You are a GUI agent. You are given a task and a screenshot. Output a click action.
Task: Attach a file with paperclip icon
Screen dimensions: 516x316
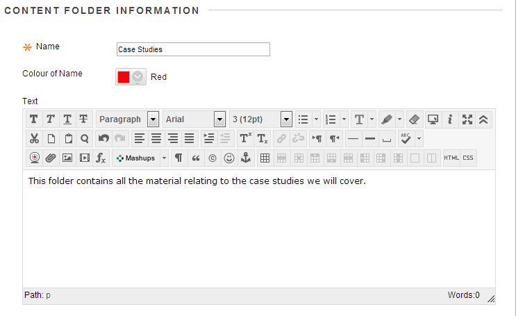click(51, 158)
